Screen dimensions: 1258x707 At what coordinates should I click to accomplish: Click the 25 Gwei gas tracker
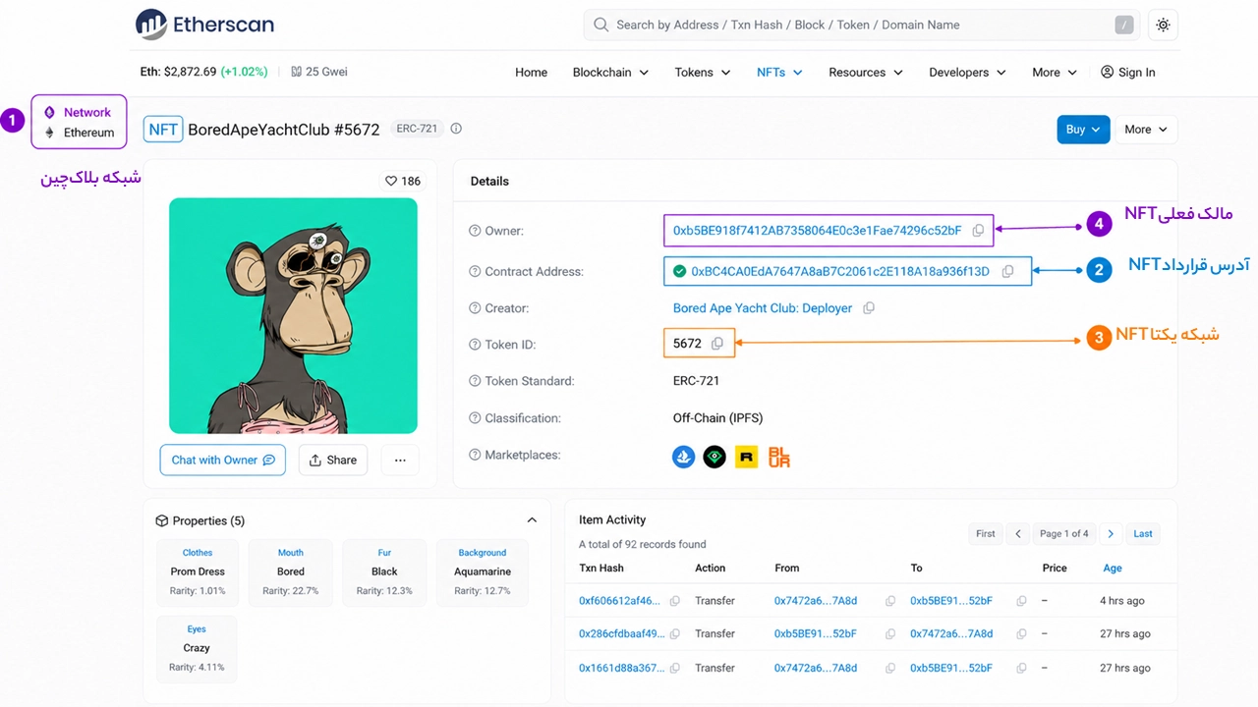[318, 72]
